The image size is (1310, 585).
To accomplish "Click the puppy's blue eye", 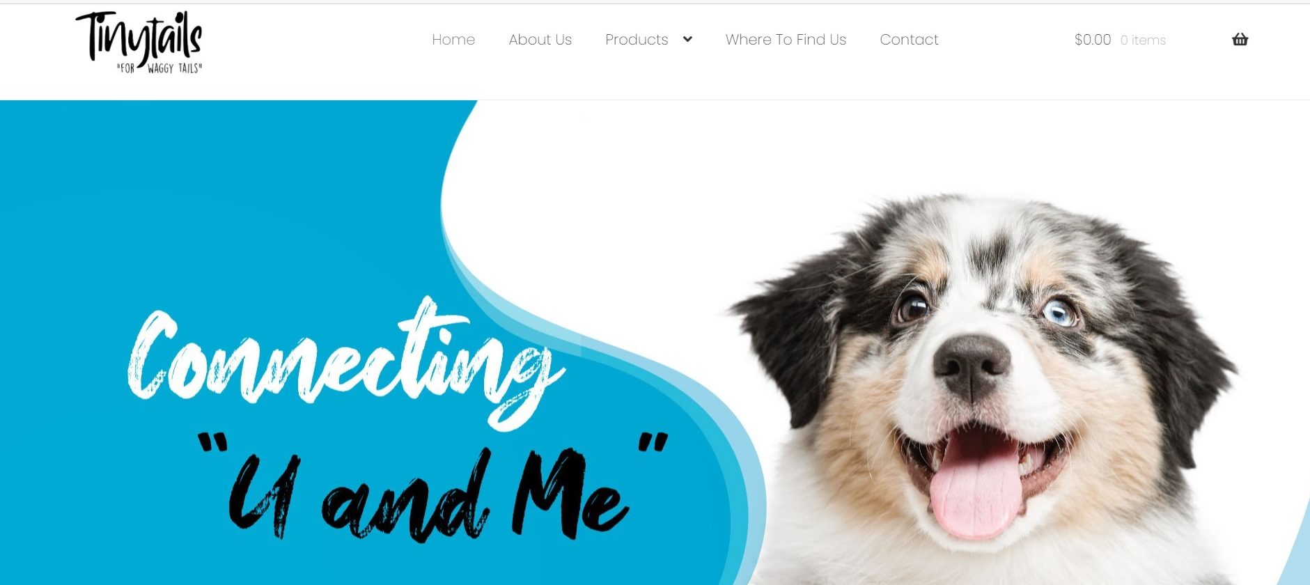I will 1059,313.
